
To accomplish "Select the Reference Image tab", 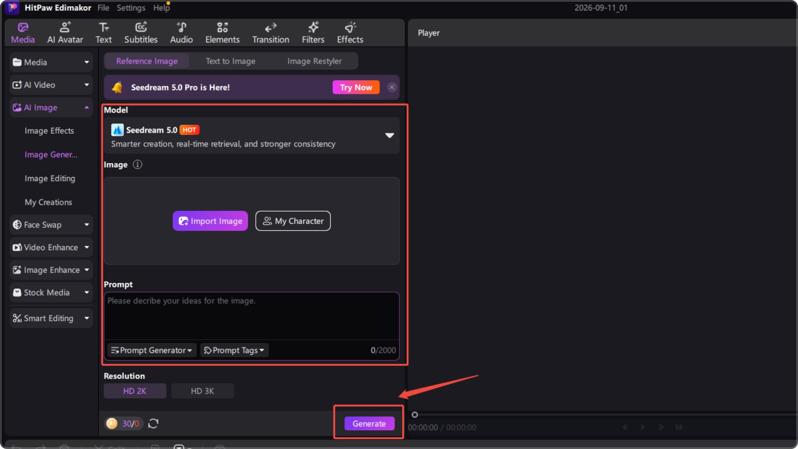I will (147, 61).
